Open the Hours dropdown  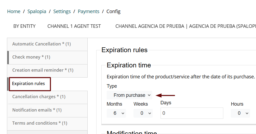[240, 113]
